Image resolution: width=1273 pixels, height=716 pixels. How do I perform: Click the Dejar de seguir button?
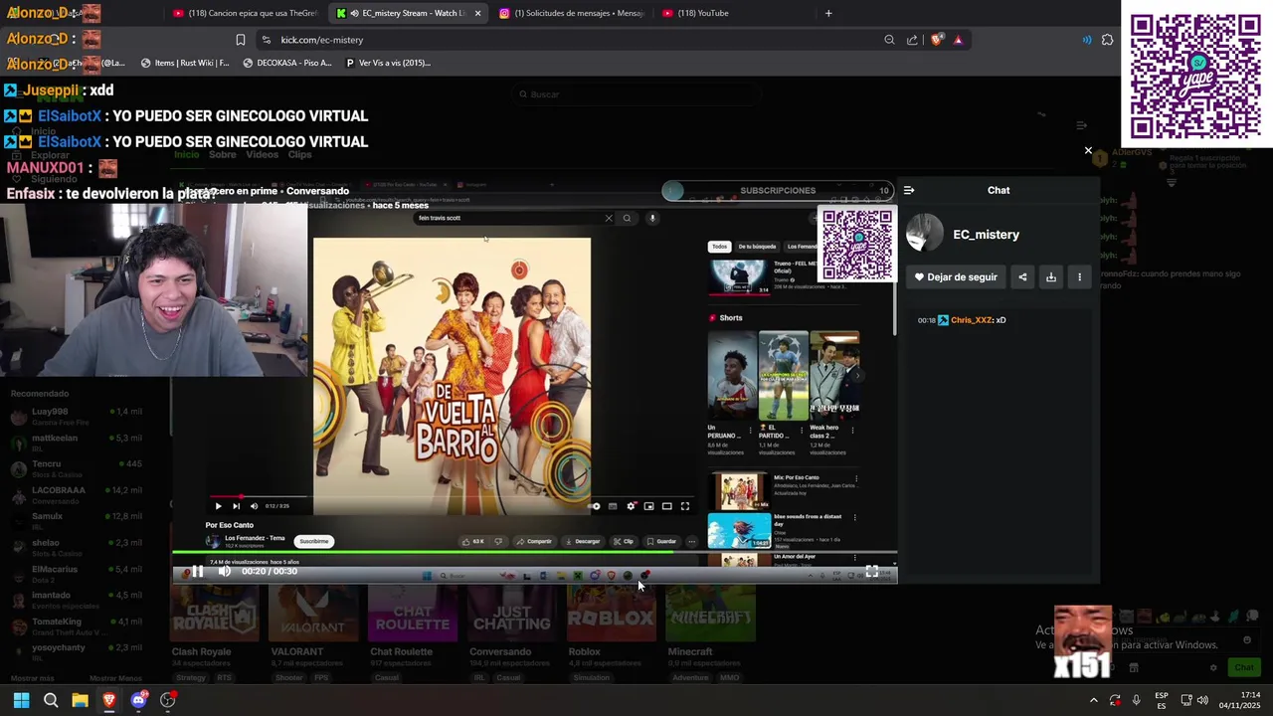click(x=956, y=277)
